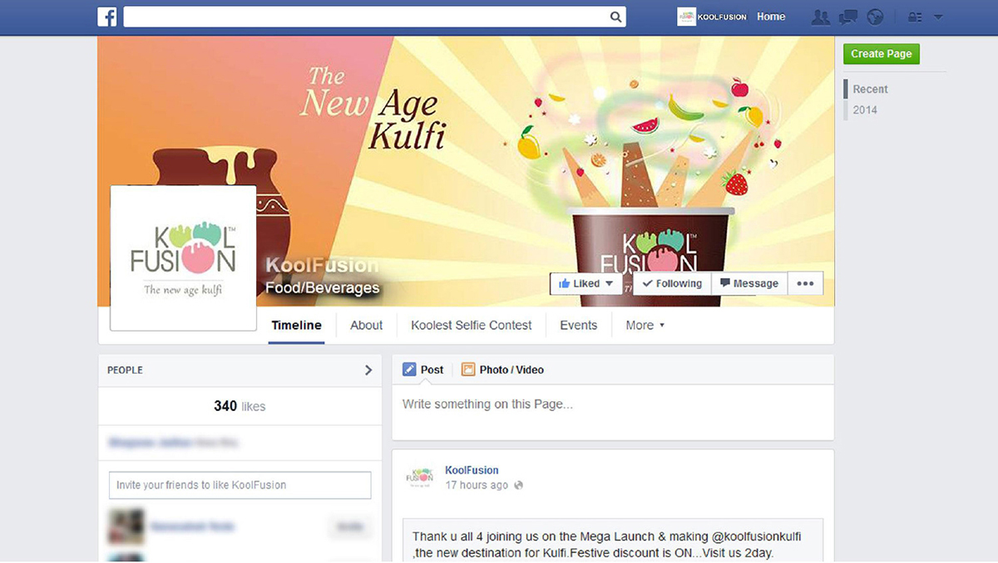Jump to 2014 in the timeline navigator

pos(865,110)
